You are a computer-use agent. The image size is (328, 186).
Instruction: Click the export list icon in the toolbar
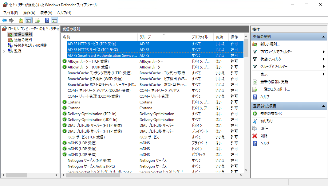tap(38, 20)
